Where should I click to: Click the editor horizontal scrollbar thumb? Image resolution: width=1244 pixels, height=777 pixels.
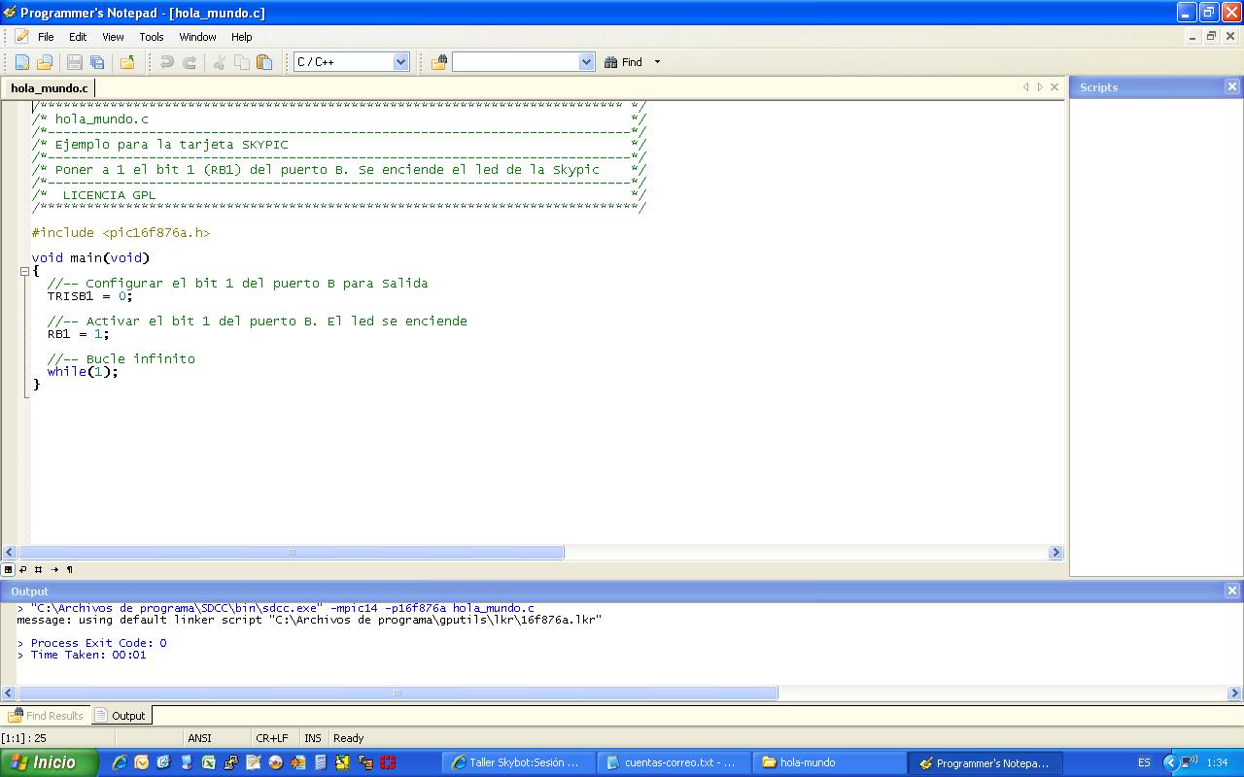click(291, 553)
